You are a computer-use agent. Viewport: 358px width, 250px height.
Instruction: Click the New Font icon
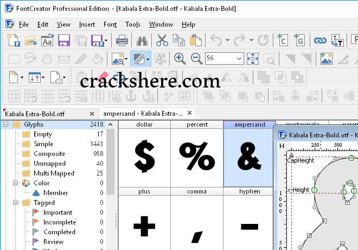click(14, 40)
